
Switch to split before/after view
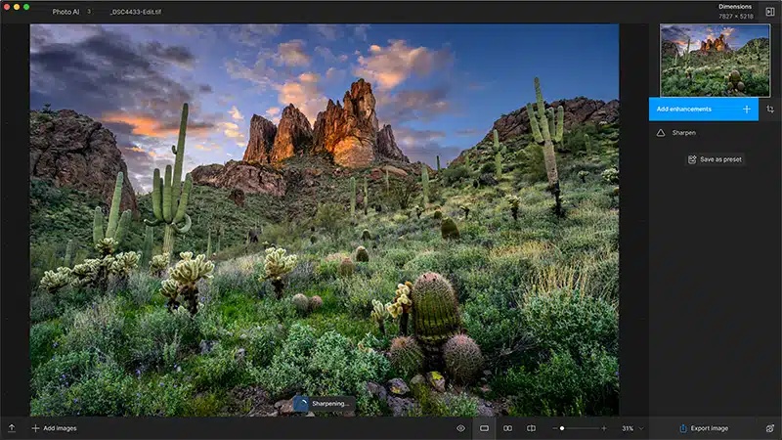(x=531, y=428)
